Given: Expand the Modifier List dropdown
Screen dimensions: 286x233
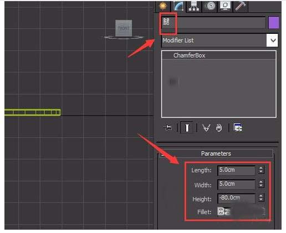Looking at the screenshot, I should coord(273,40).
